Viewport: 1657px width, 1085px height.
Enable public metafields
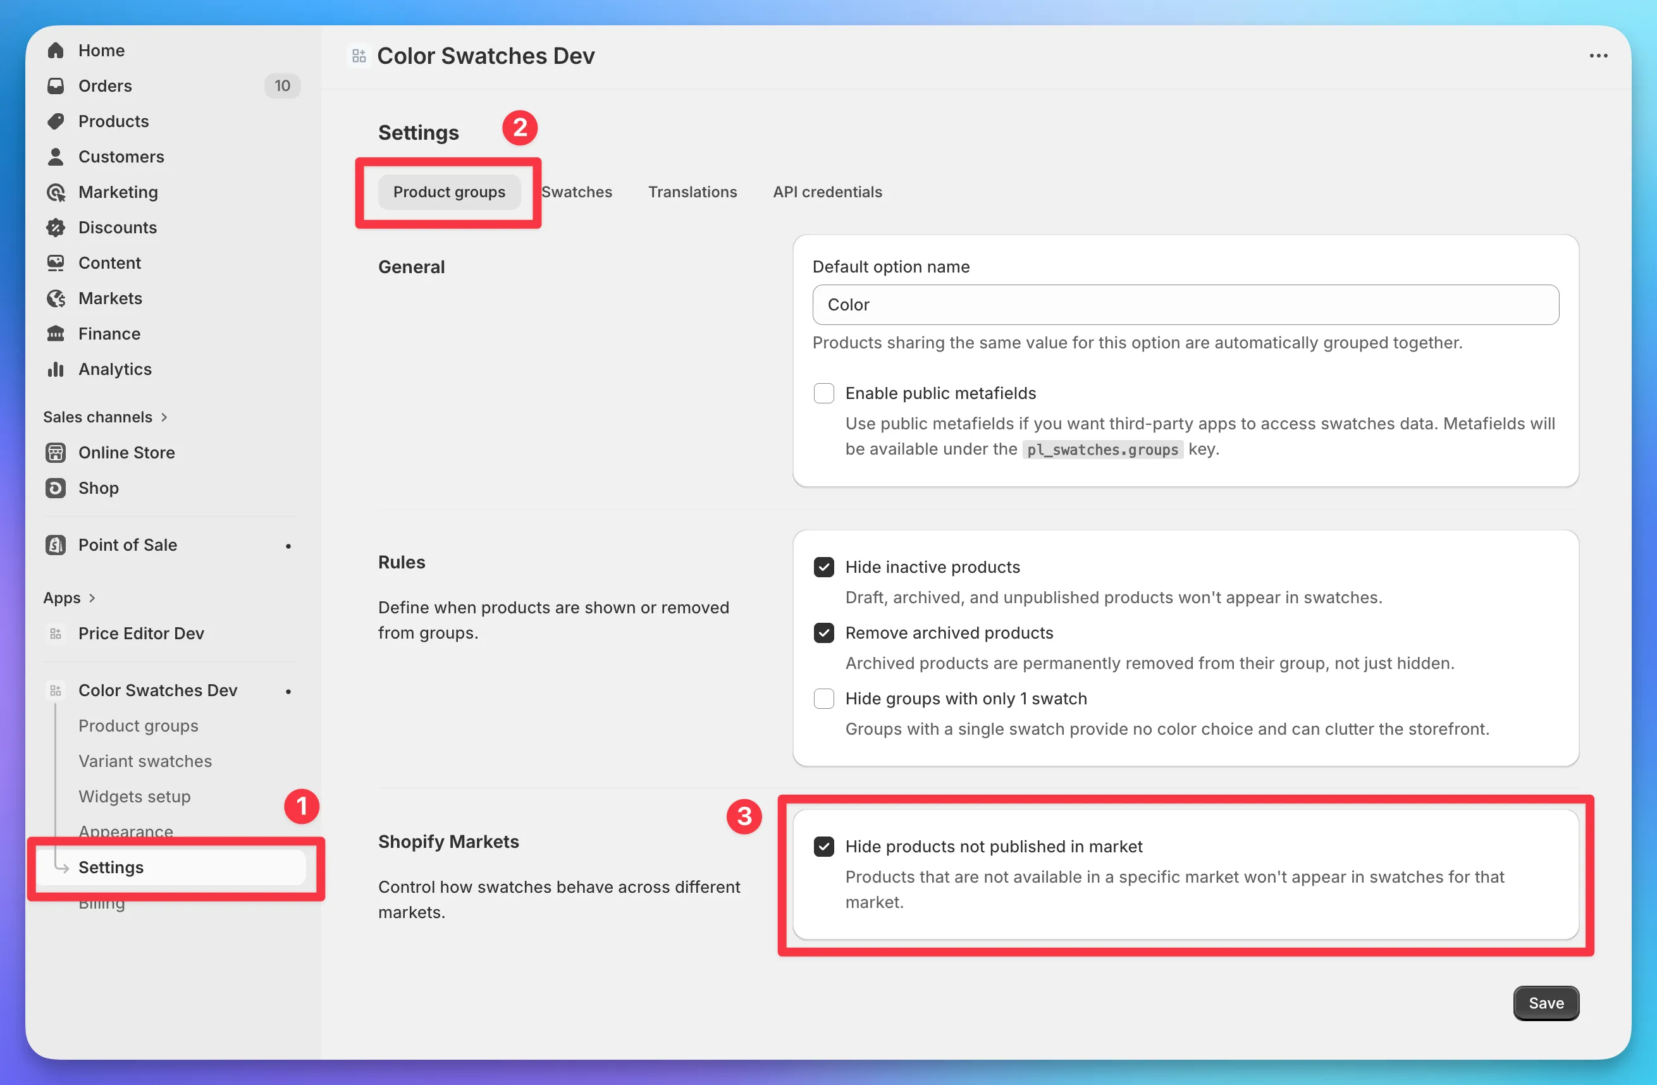[x=823, y=393]
